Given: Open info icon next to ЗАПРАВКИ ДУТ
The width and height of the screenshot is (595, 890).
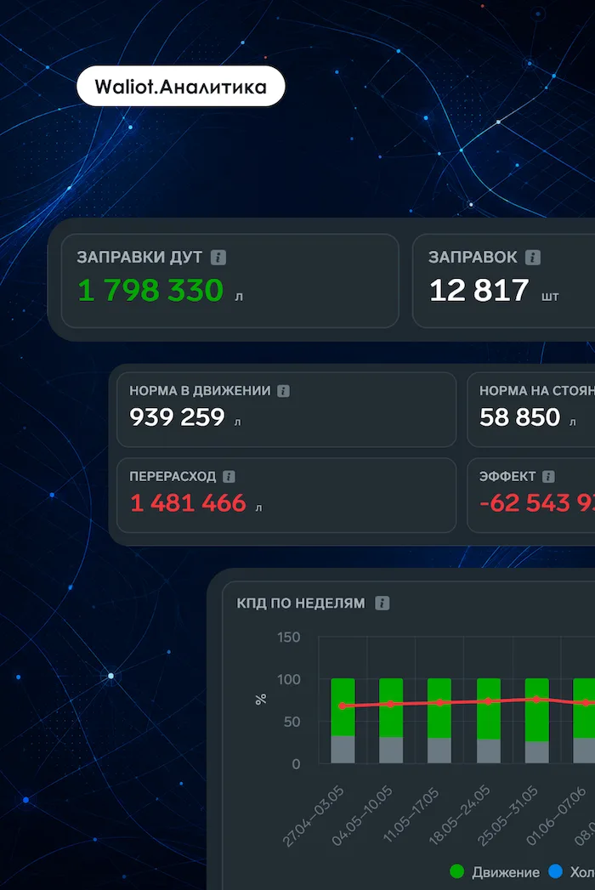Looking at the screenshot, I should pos(218,258).
